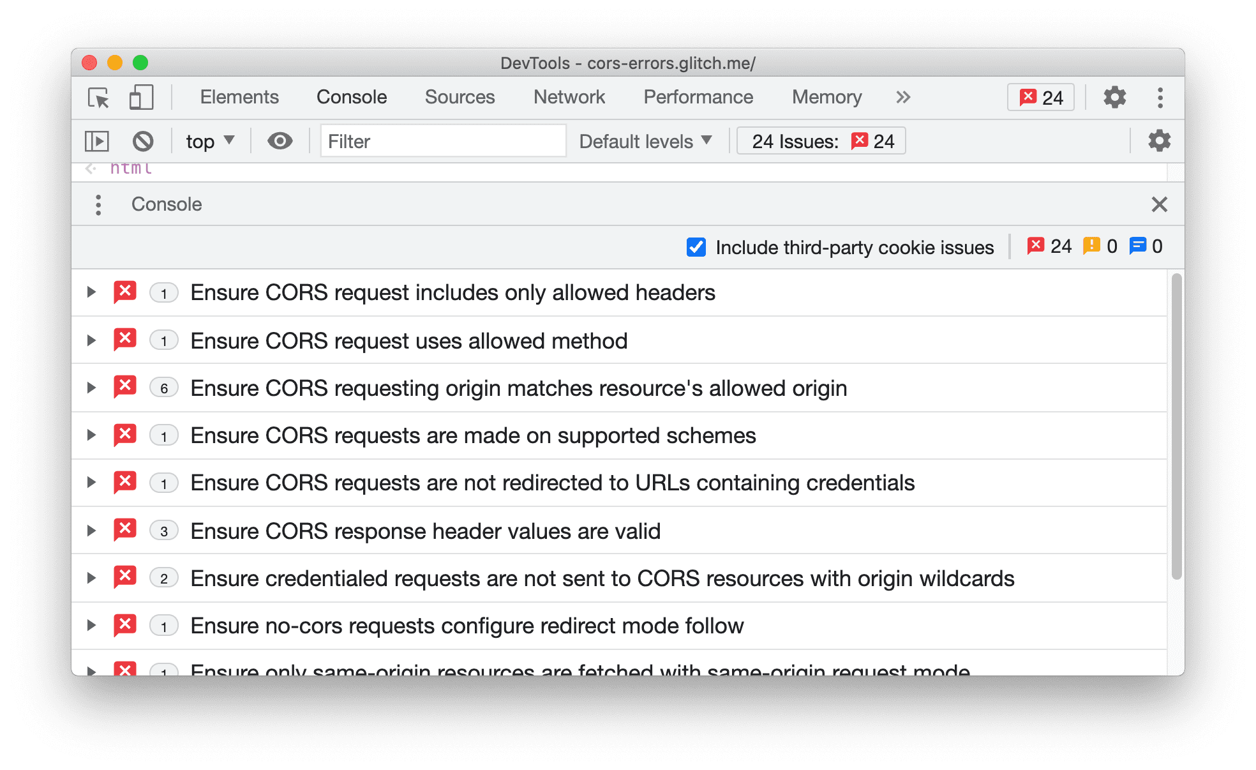Click the no-entry/block icon in console

point(144,140)
